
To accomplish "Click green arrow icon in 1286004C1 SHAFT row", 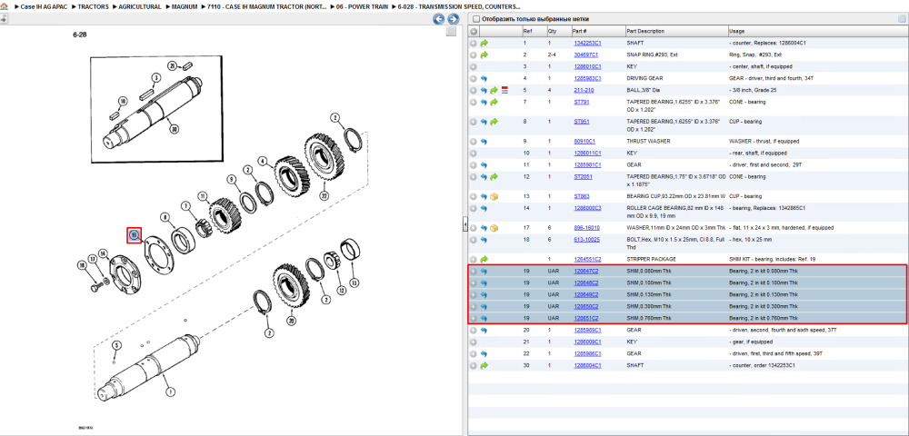I will coord(484,365).
